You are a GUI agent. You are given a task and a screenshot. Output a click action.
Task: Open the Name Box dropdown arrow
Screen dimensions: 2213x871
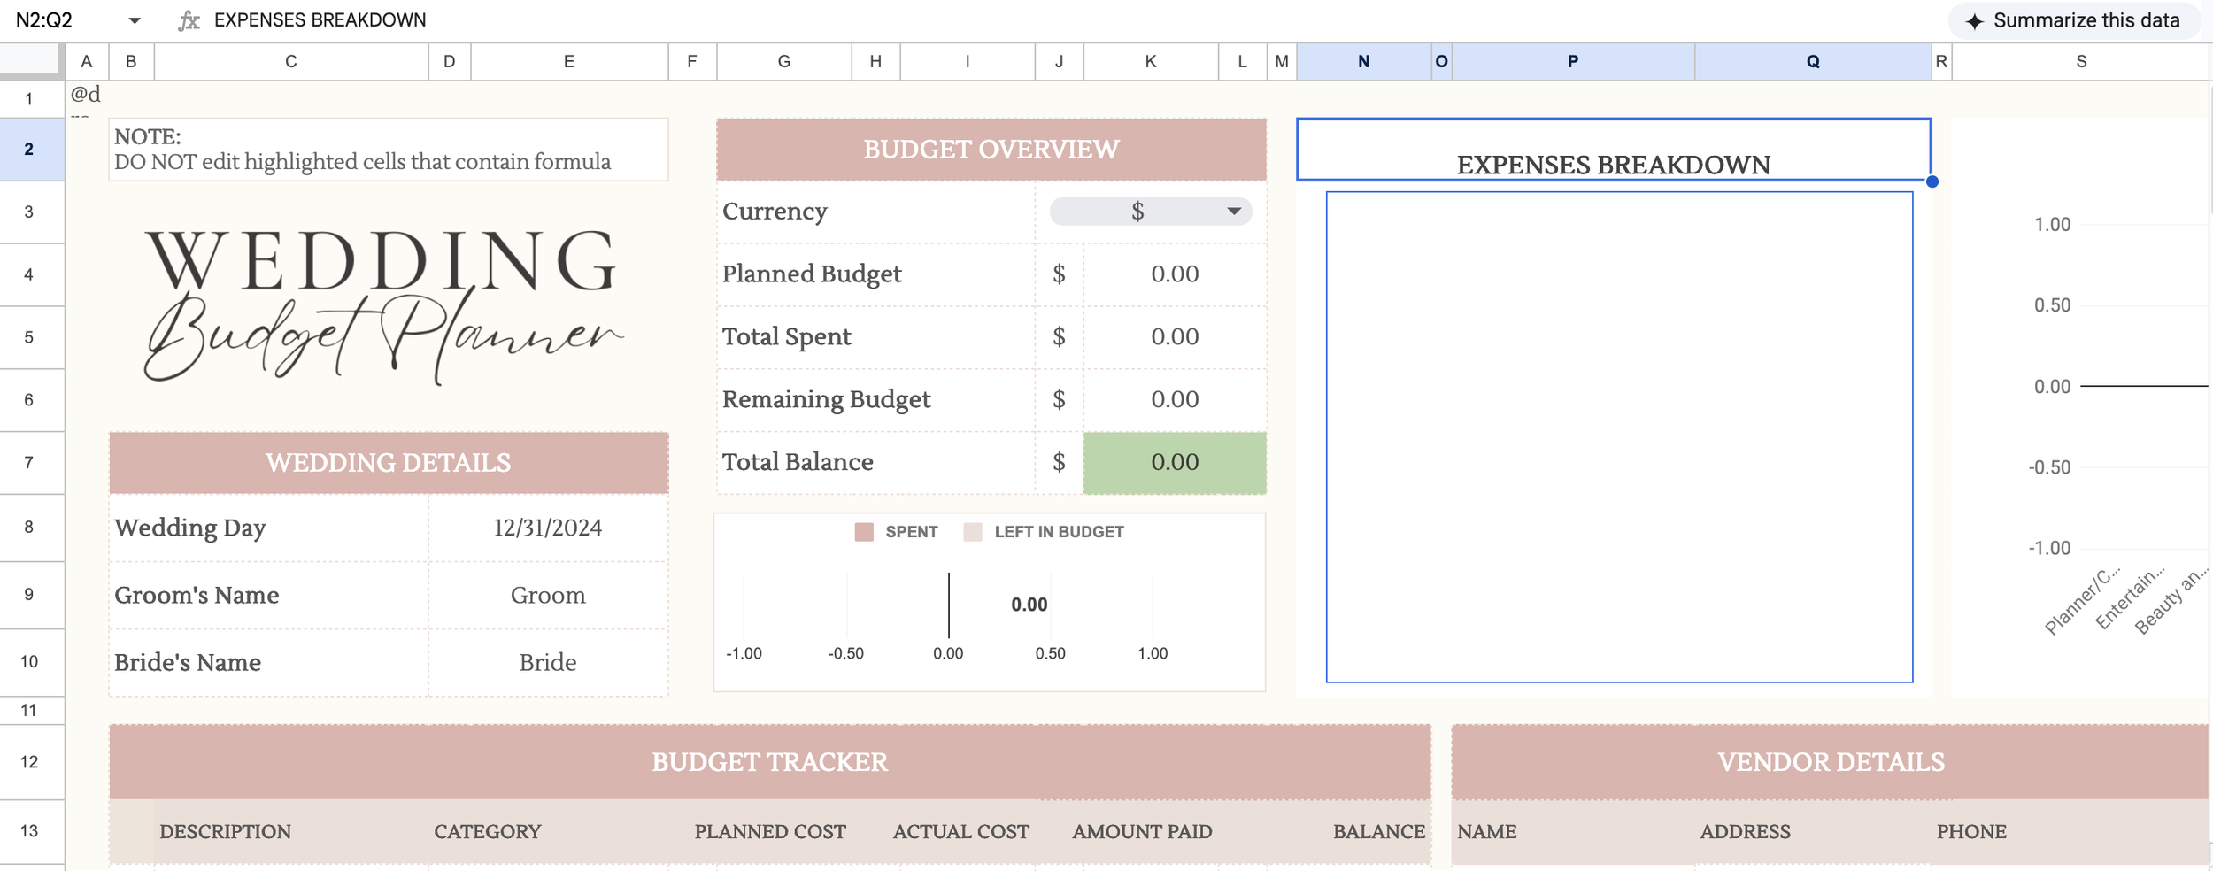coord(135,20)
